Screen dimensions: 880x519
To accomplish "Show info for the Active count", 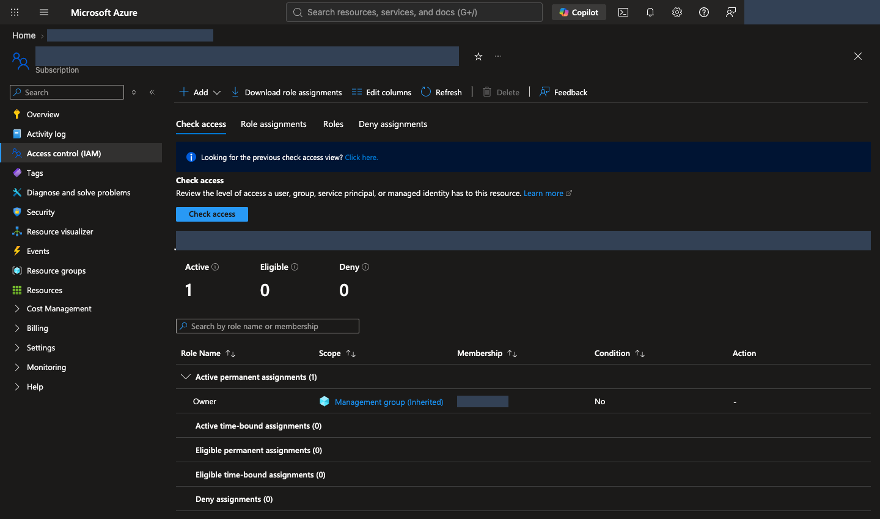I will pos(215,267).
